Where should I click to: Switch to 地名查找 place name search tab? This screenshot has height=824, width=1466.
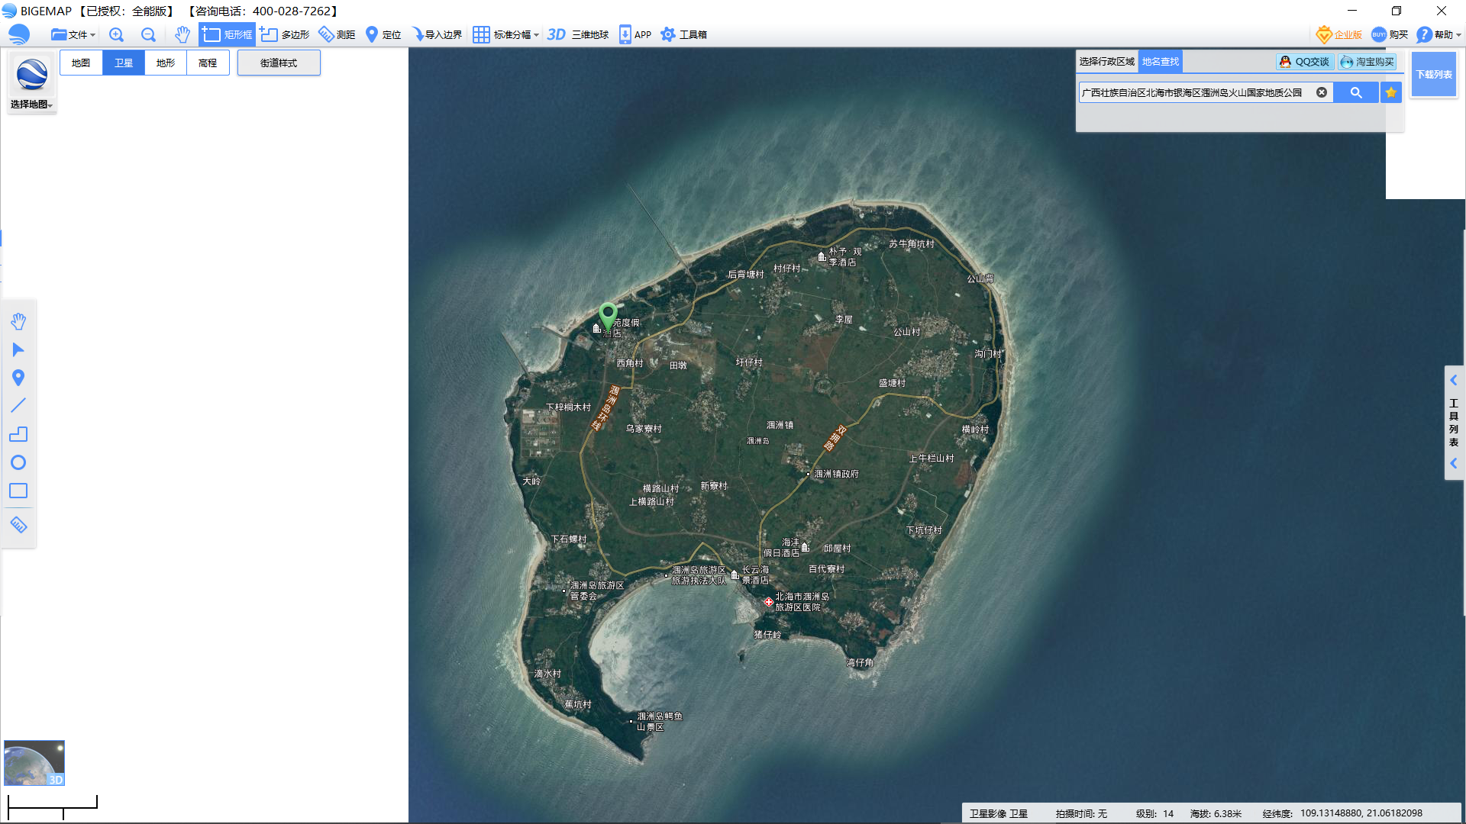click(1161, 62)
